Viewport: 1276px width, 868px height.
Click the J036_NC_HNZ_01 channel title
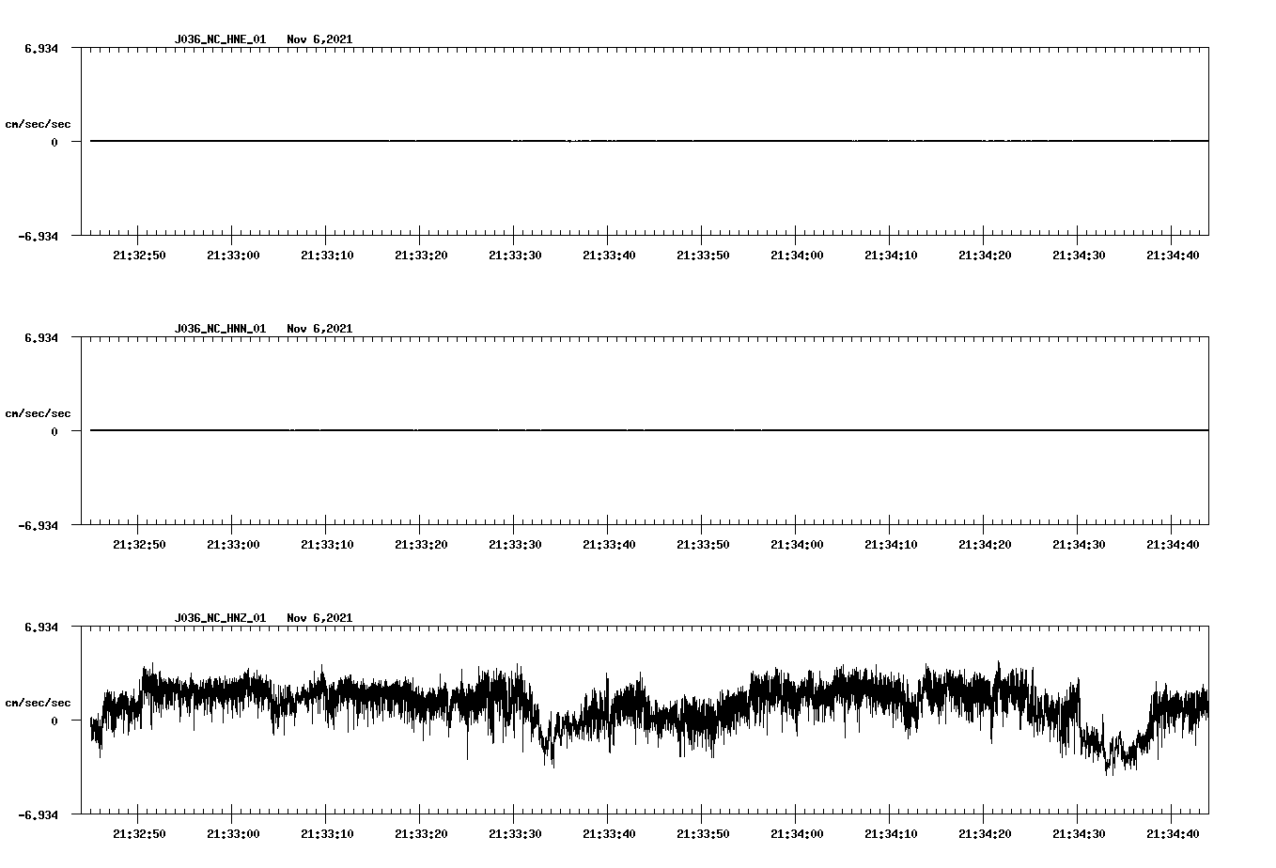click(x=220, y=618)
